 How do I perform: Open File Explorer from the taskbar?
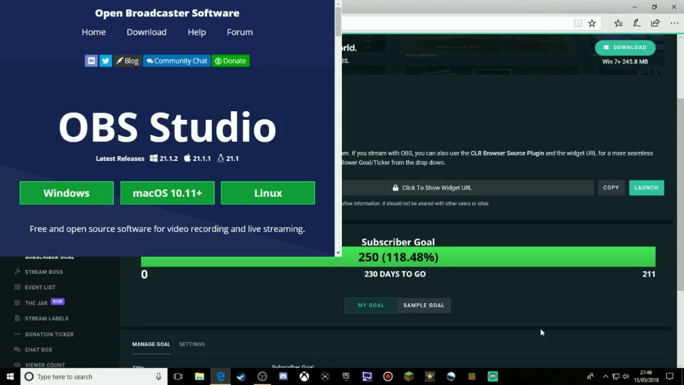pos(199,376)
